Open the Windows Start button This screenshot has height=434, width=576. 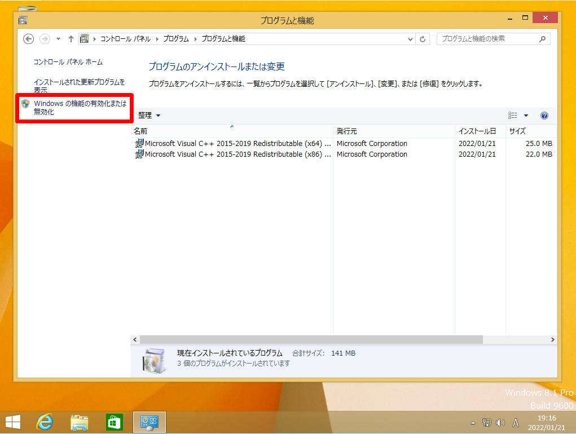tap(13, 422)
